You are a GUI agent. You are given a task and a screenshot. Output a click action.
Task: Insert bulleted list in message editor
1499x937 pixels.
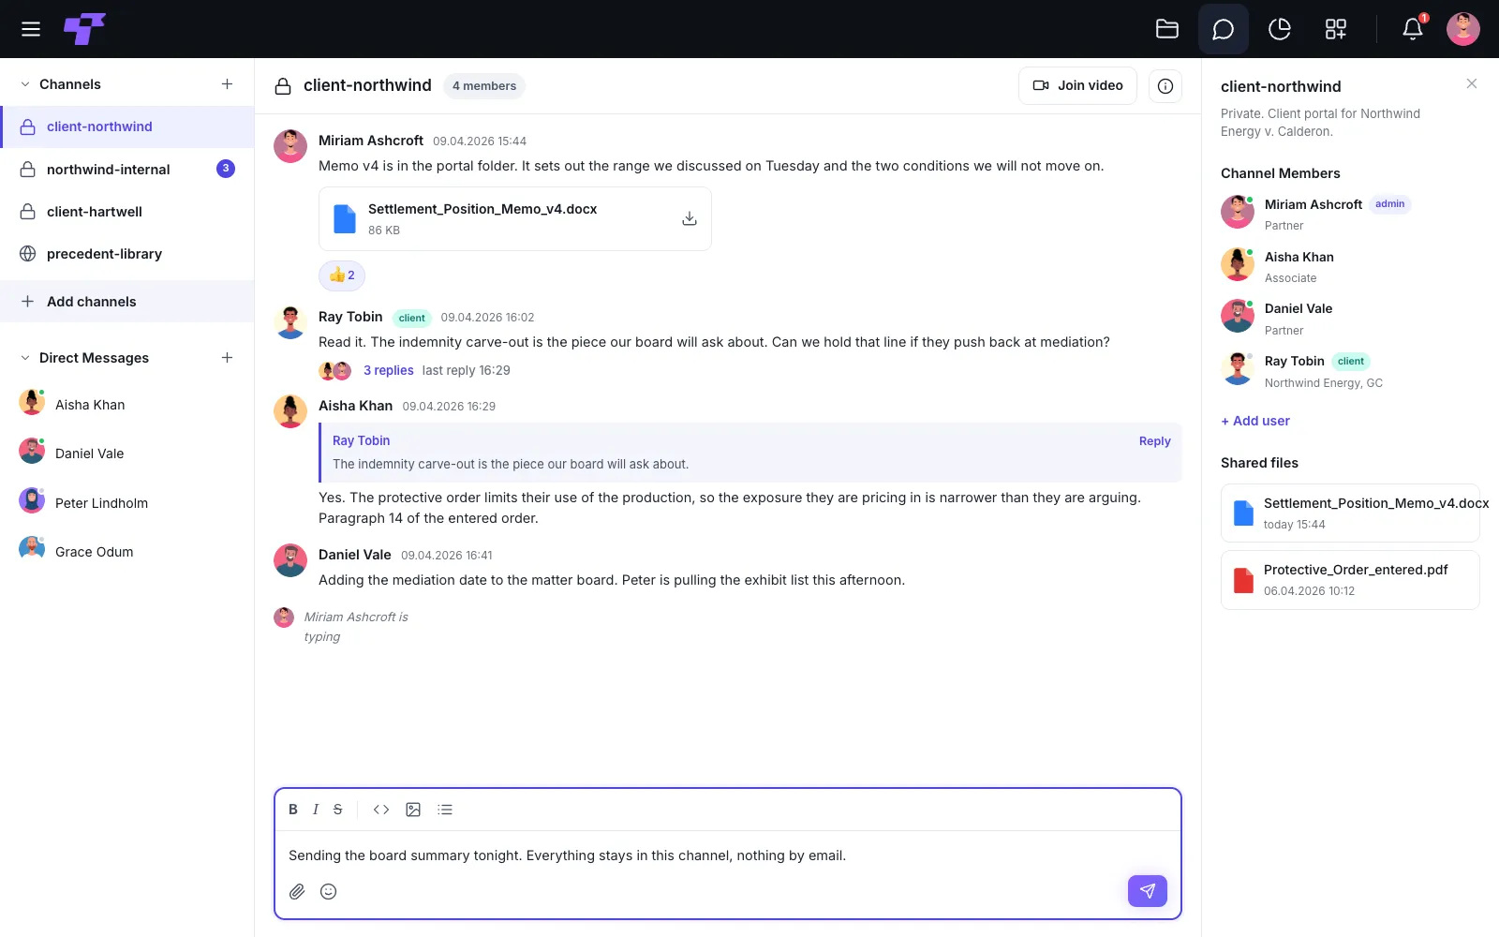pyautogui.click(x=445, y=810)
